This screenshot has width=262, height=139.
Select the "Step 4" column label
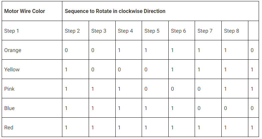coord(125,31)
